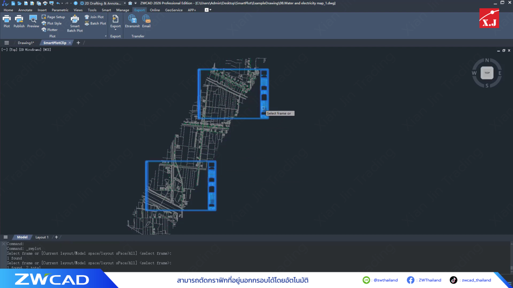This screenshot has width=513, height=288.
Task: Open Help question mark icon
Action: 76,3
